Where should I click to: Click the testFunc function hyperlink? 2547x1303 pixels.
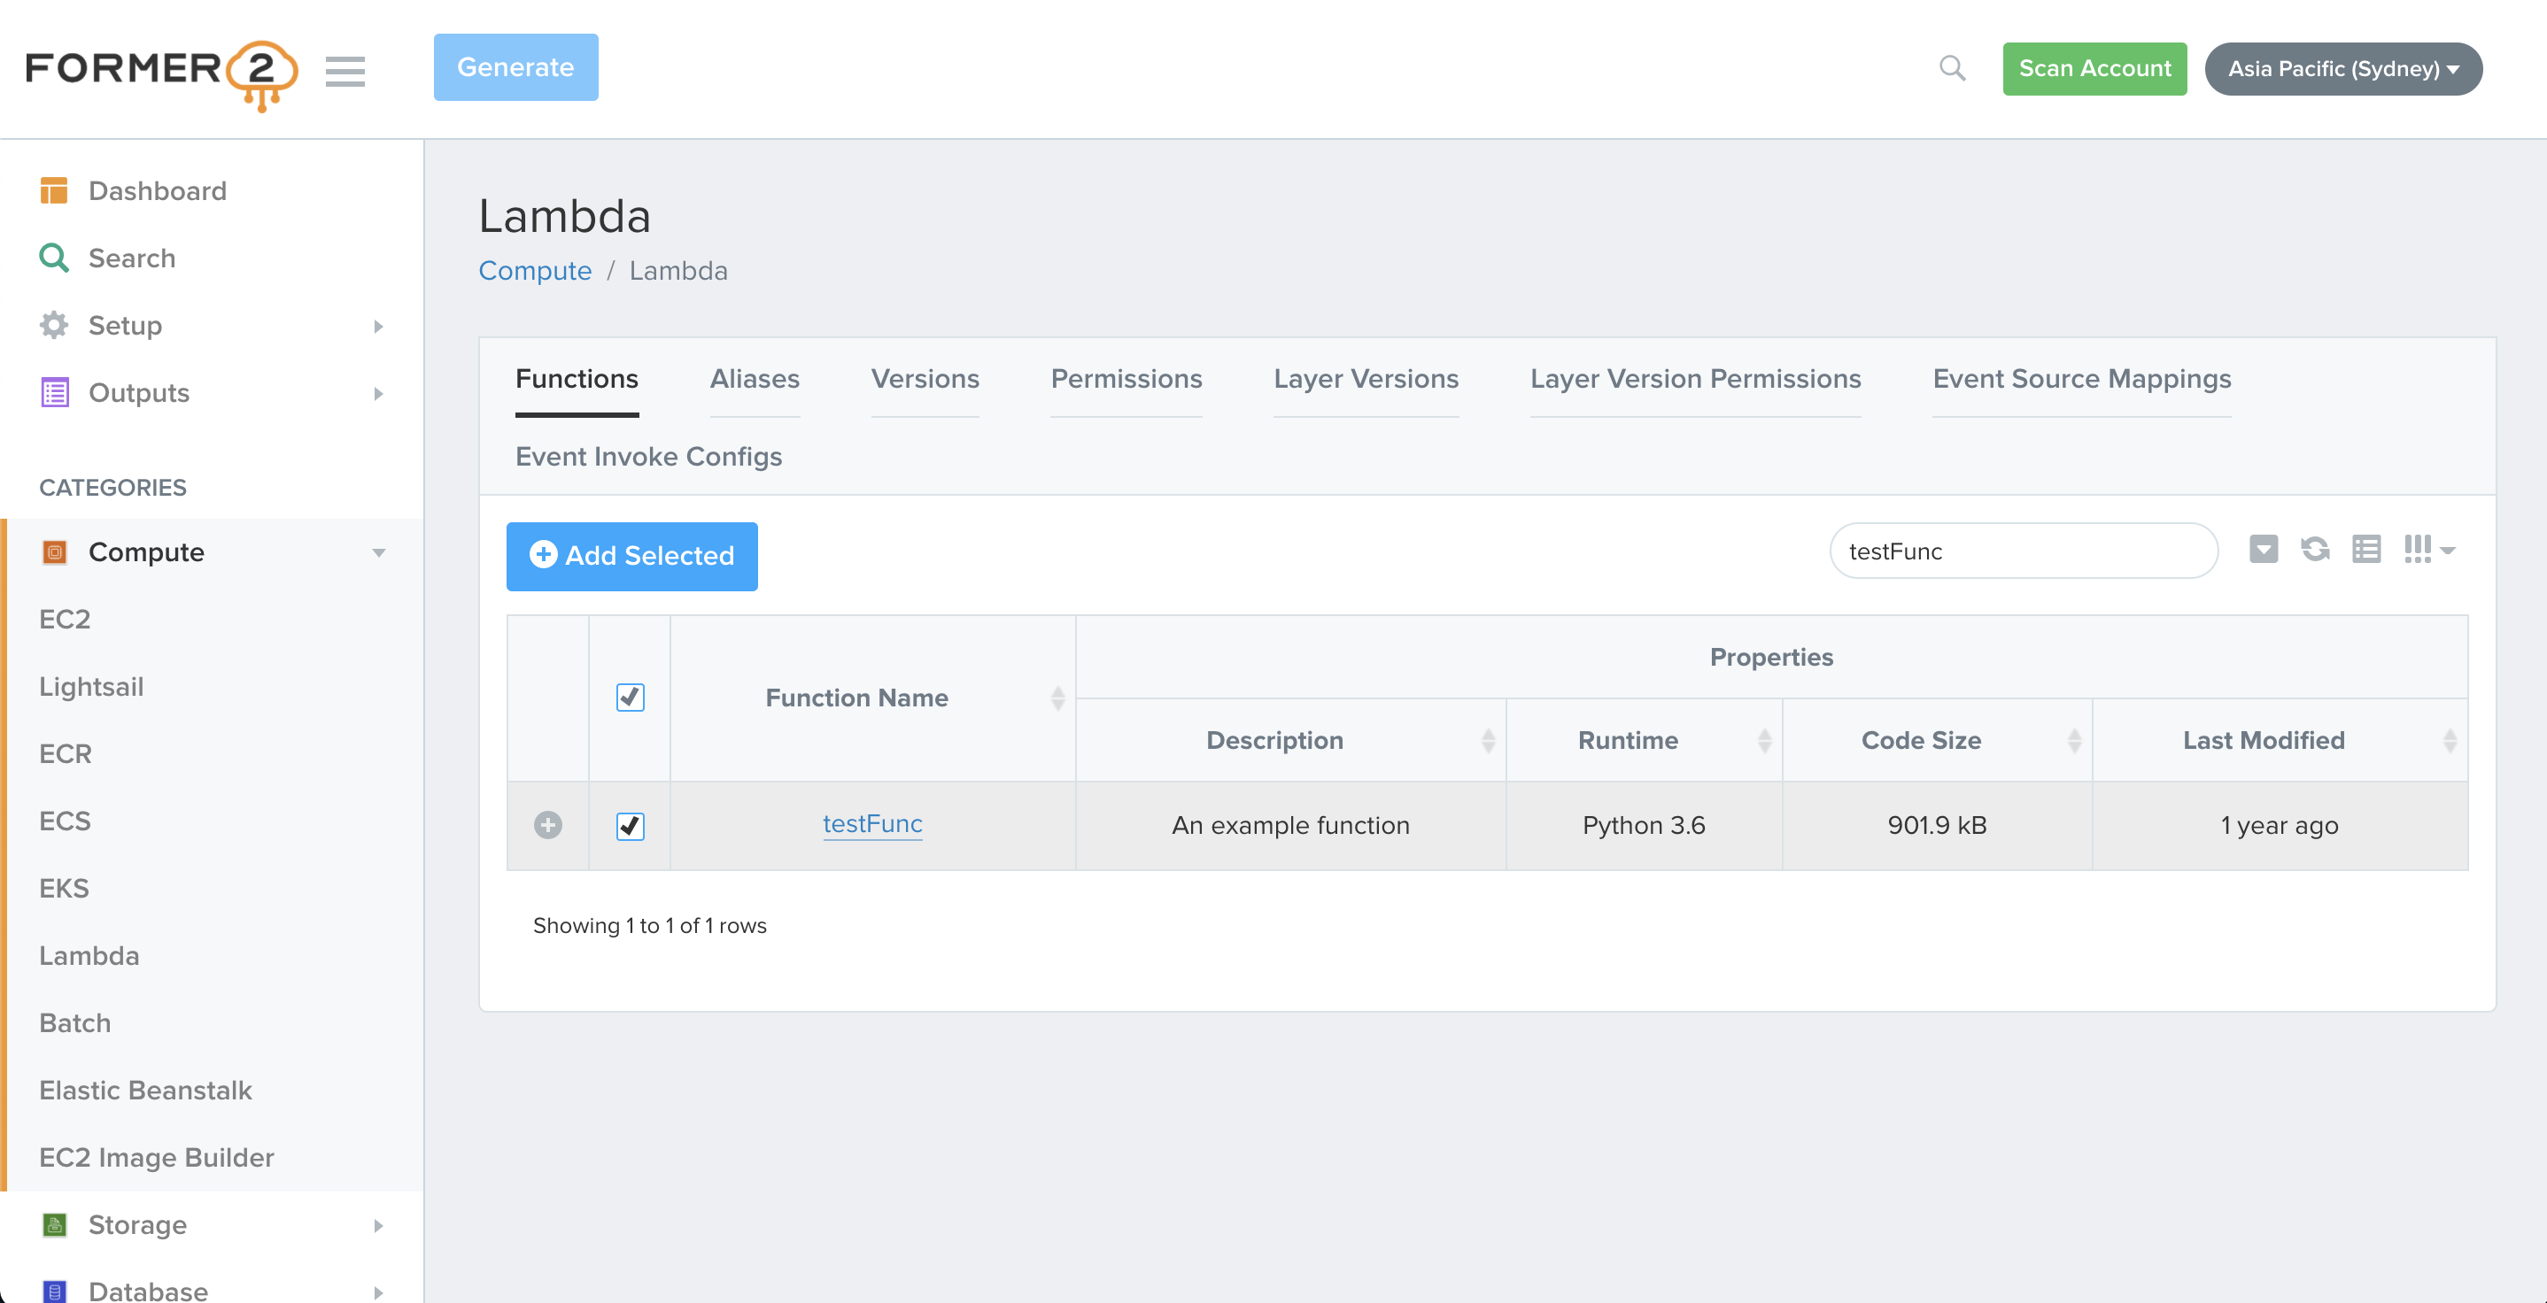871,821
